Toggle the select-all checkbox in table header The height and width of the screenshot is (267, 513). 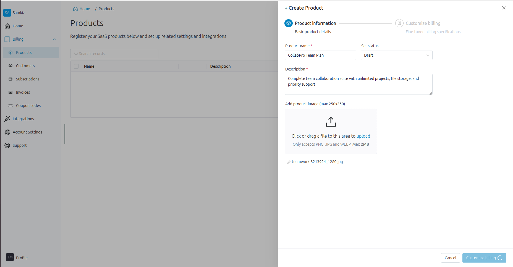[x=76, y=66]
